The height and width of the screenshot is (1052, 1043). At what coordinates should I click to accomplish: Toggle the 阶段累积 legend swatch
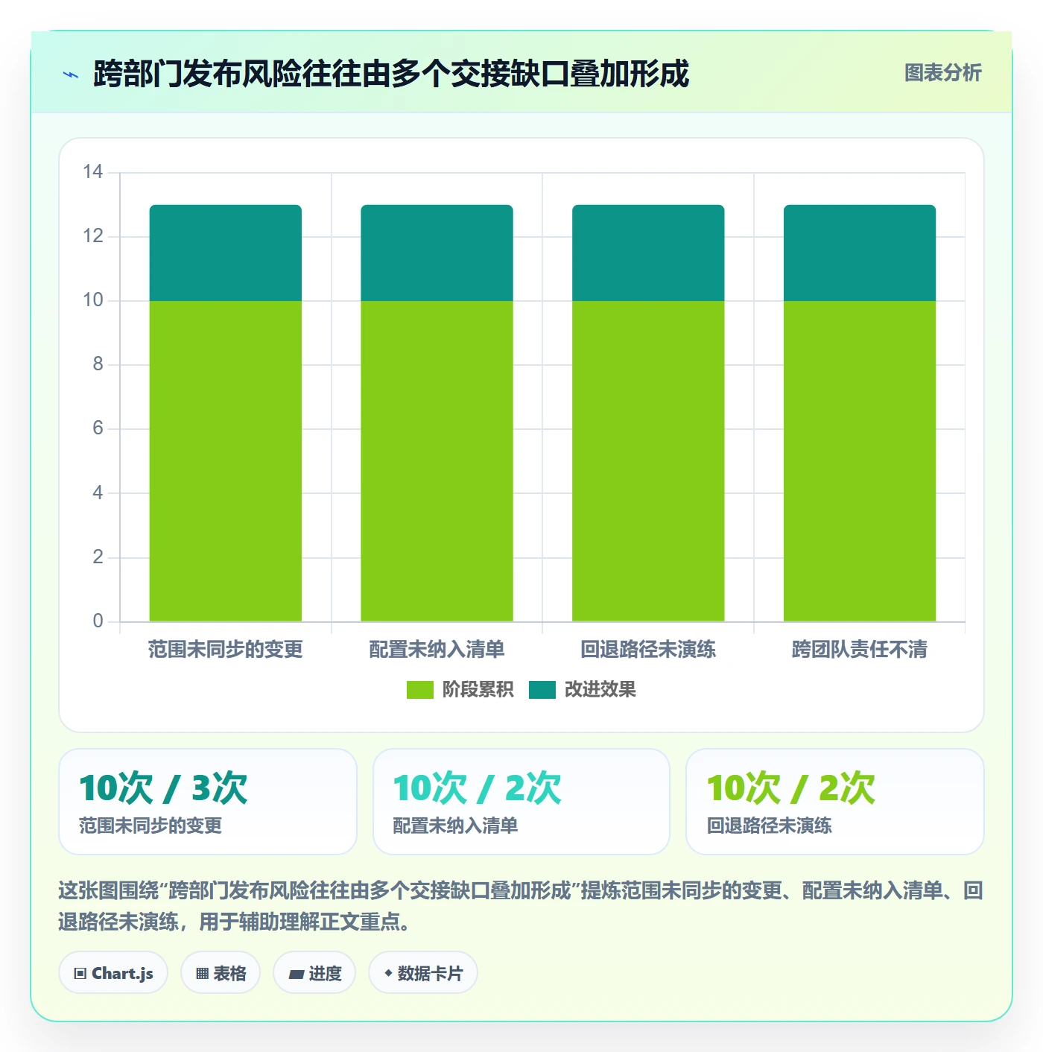pos(419,690)
